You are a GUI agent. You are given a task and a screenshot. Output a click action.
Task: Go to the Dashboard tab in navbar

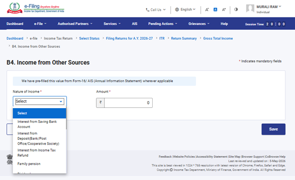coord(15,24)
